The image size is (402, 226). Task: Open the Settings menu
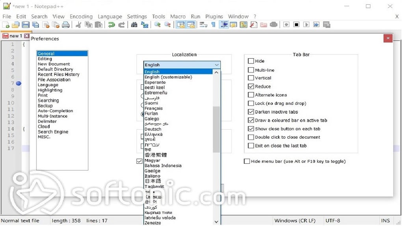pos(137,17)
